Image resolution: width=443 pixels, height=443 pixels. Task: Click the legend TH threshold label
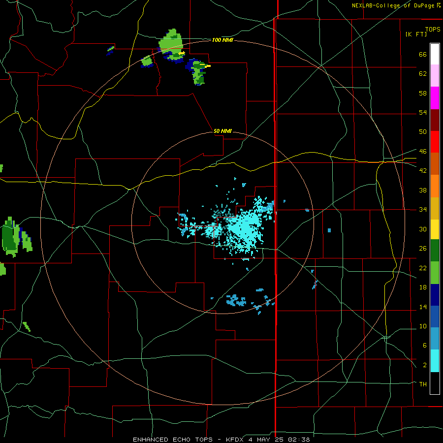click(x=423, y=384)
